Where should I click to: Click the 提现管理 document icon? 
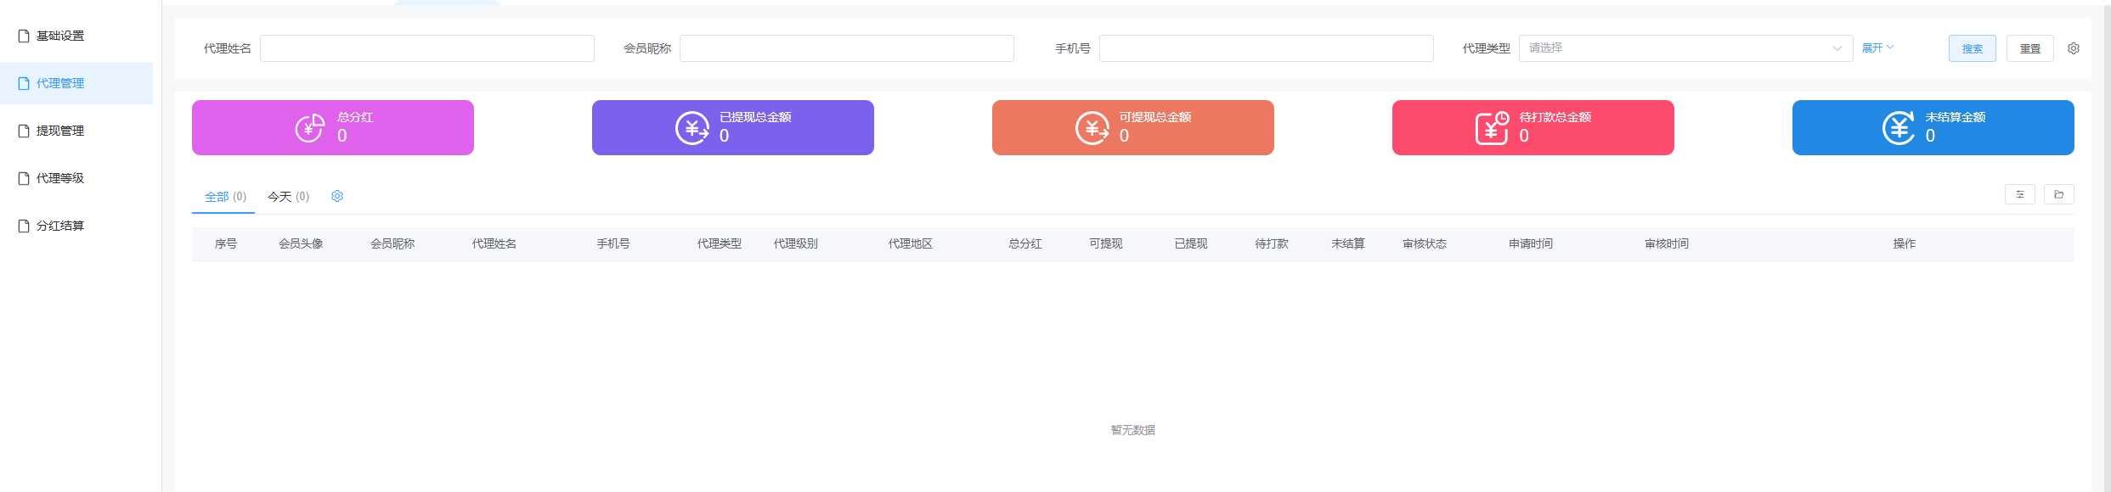[24, 131]
